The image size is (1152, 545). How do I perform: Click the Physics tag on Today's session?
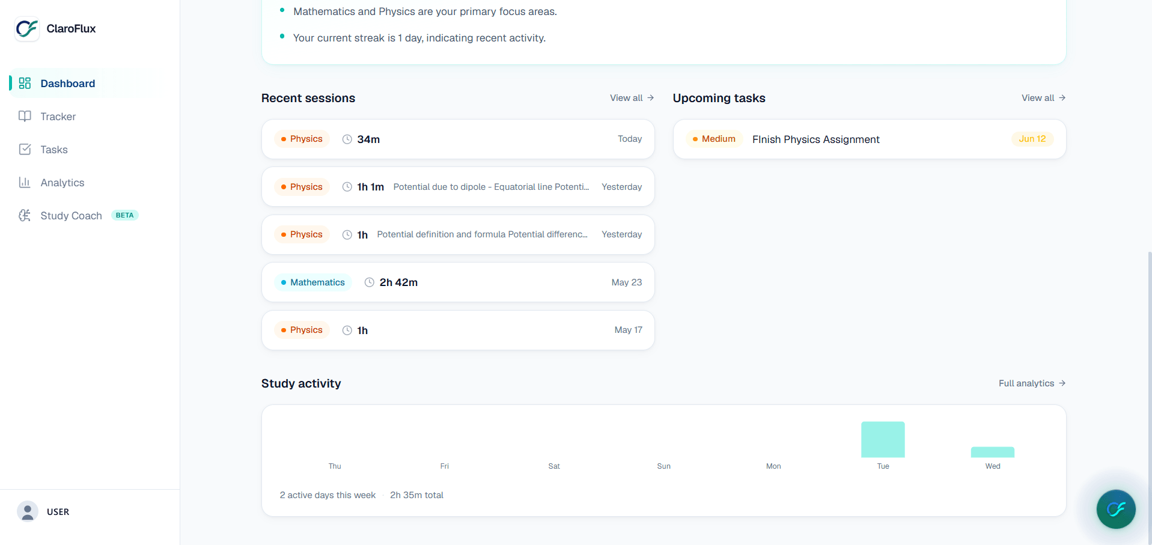pos(302,139)
